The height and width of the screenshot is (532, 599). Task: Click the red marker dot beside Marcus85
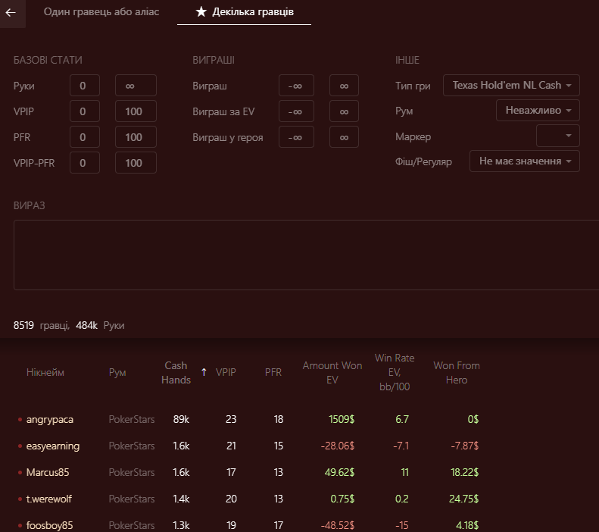click(20, 473)
